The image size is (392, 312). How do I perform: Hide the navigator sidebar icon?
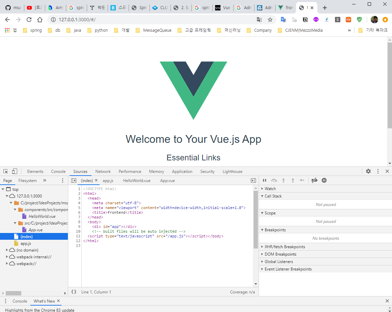coord(74,181)
